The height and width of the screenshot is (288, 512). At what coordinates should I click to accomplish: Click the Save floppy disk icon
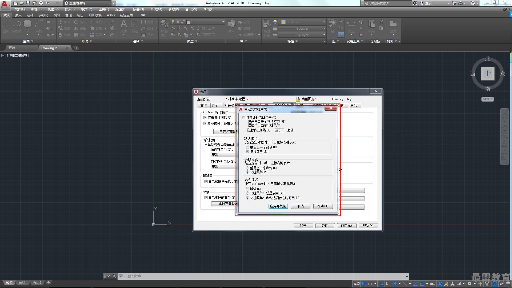click(x=28, y=3)
